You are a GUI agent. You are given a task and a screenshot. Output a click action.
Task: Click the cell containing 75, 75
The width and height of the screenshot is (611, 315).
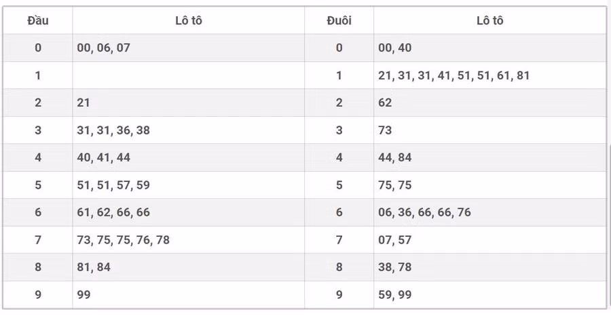(x=395, y=185)
